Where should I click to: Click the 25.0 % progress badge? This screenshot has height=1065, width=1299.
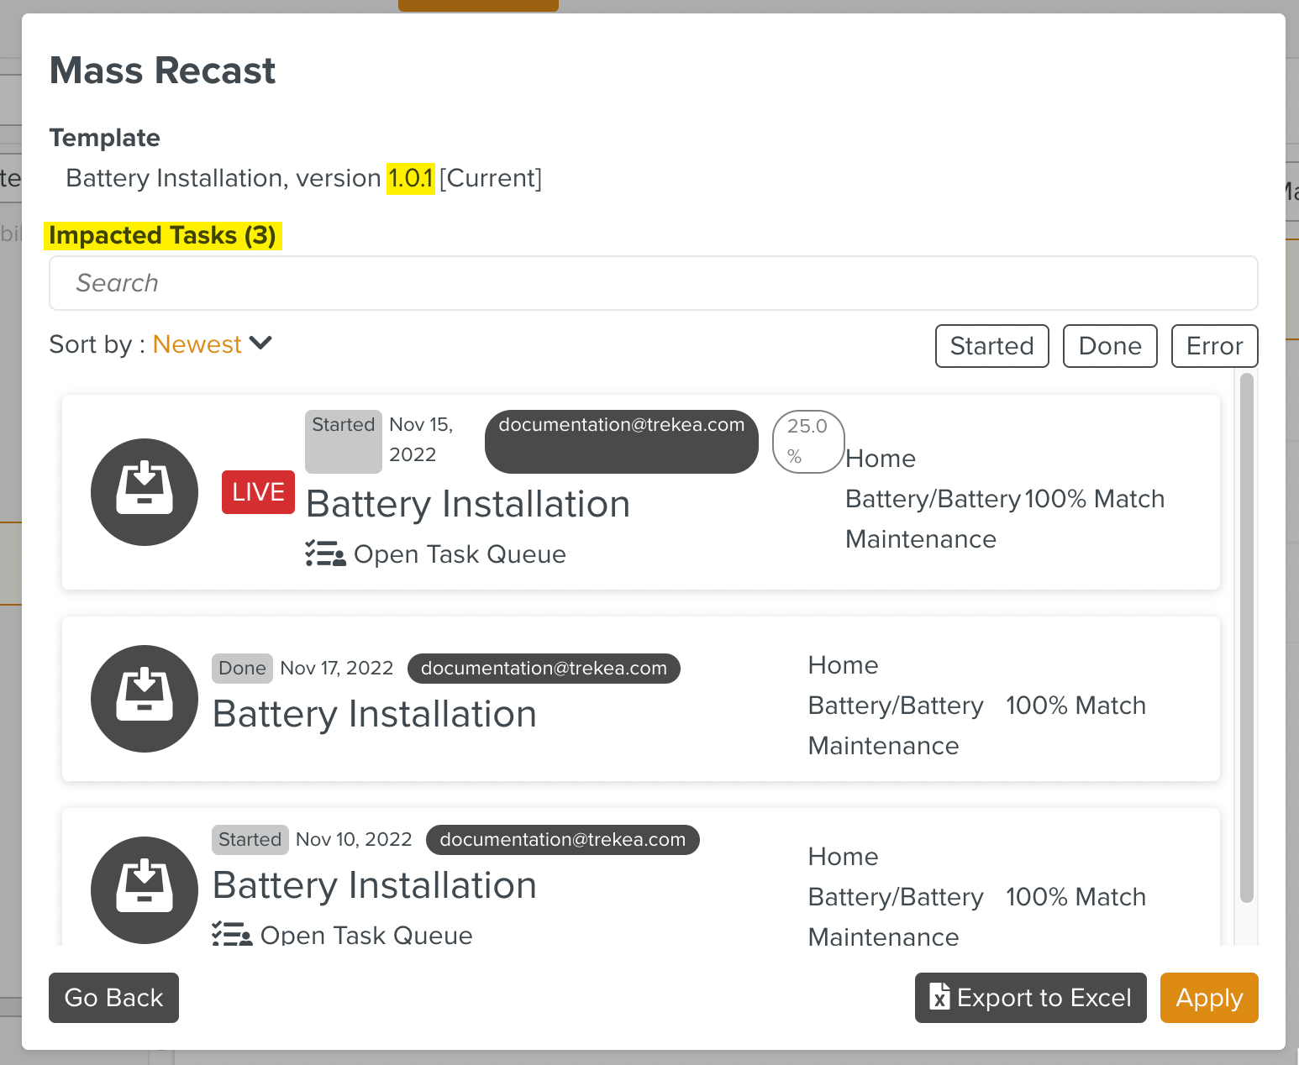point(807,442)
